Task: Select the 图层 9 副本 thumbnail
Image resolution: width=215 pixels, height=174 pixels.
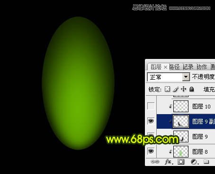Action: tap(181, 121)
